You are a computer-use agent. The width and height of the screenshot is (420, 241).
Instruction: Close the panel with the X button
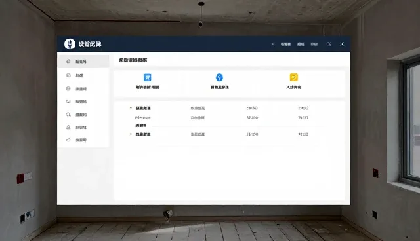(342, 44)
